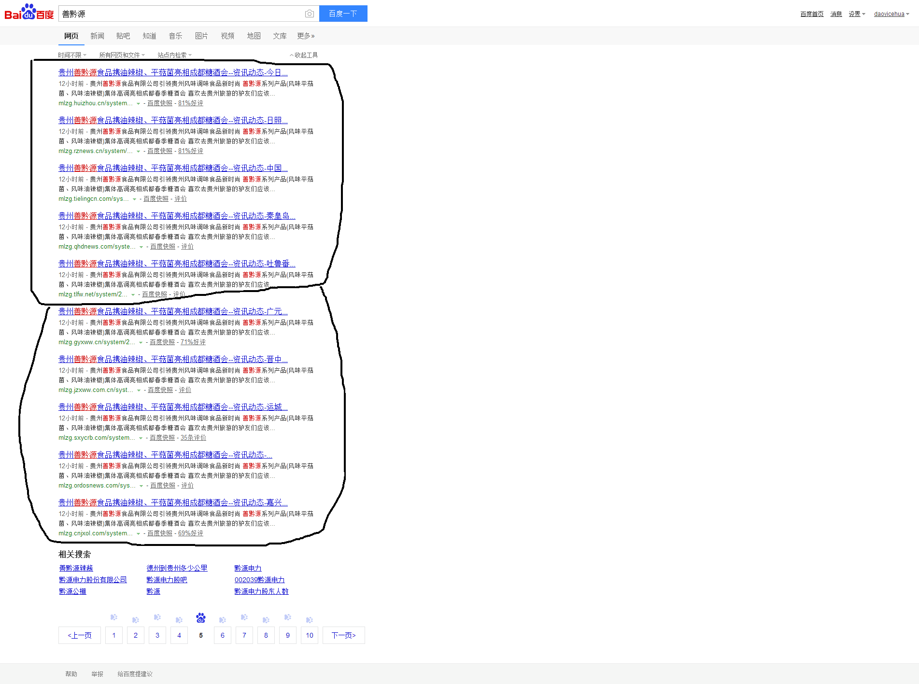Click the Baidu logo

click(29, 12)
